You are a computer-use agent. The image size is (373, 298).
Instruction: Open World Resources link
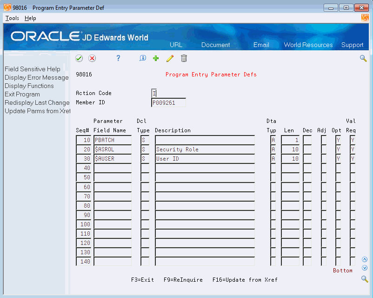308,45
